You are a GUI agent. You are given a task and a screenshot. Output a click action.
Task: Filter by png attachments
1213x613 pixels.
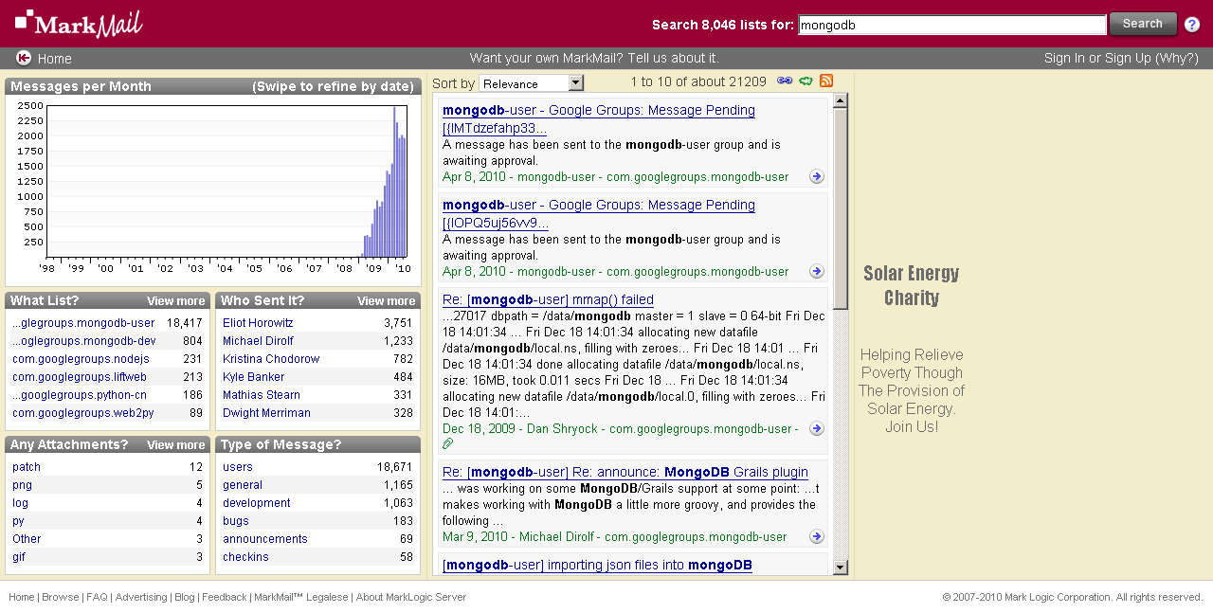22,485
